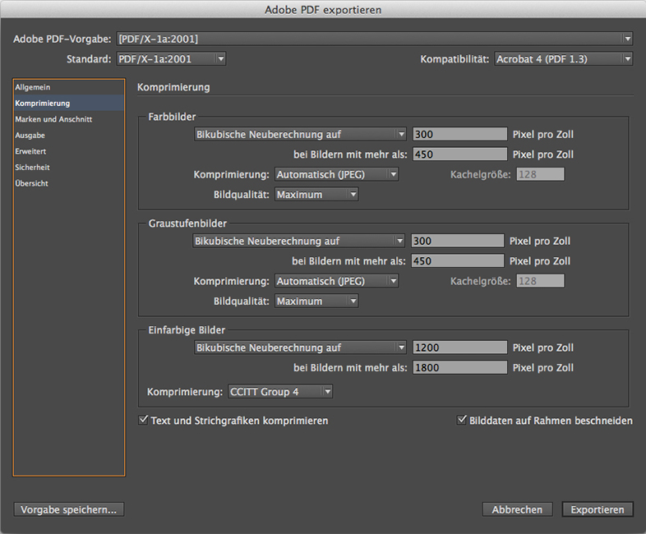Click the Einfarbige Bilder group label
Viewport: 646px width, 534px height.
coord(187,330)
